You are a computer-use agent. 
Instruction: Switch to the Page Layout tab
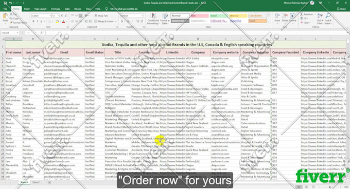click(x=40, y=9)
